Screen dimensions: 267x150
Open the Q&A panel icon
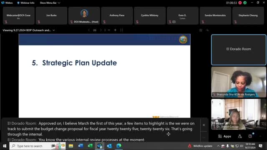250,136
